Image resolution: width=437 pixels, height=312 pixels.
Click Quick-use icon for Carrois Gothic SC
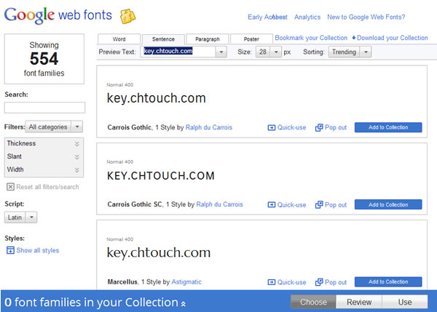tap(272, 205)
